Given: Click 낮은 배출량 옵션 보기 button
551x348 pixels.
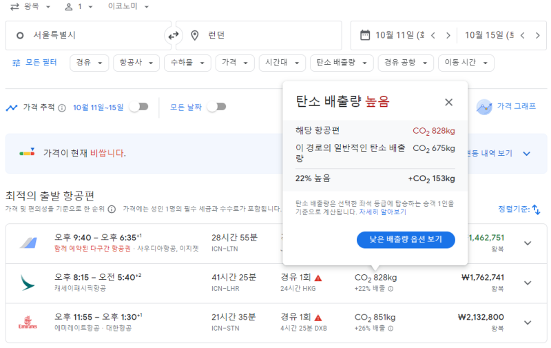Looking at the screenshot, I should tap(406, 240).
